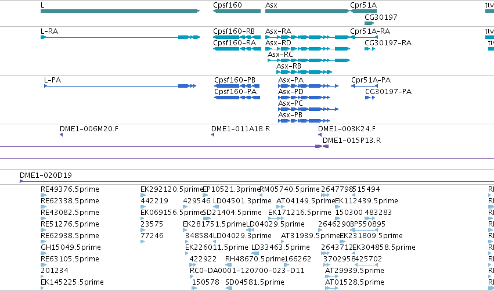Click EST RC0-DA0001-120700-023-D11
Viewport: 494px width, 291px height.
(x=191, y=276)
